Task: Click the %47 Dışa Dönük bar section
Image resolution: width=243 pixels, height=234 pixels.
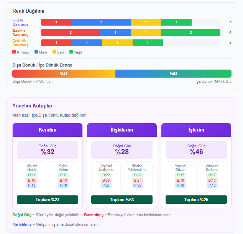Action: [x=64, y=73]
